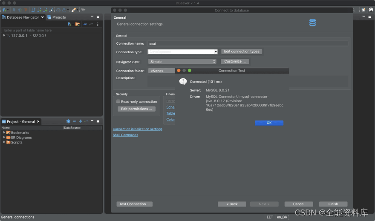
Task: Expand the 127.0.0.1 connection node
Action: pyautogui.click(x=4, y=35)
